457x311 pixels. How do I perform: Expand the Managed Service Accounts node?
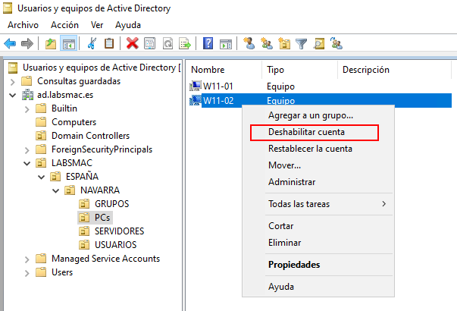pyautogui.click(x=27, y=259)
